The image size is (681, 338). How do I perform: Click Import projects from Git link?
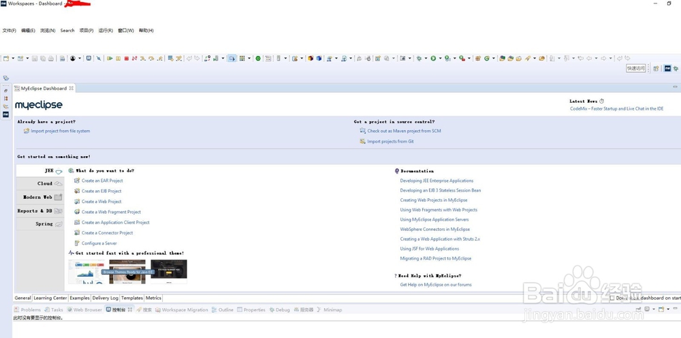click(x=390, y=141)
